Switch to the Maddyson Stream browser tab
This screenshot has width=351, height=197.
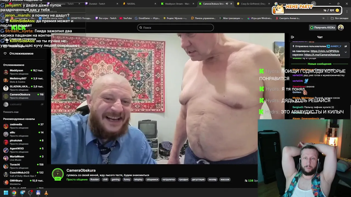pyautogui.click(x=177, y=4)
